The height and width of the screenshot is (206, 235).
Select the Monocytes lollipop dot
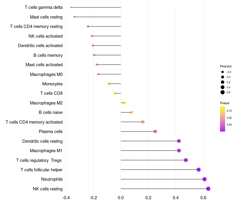[109, 84]
